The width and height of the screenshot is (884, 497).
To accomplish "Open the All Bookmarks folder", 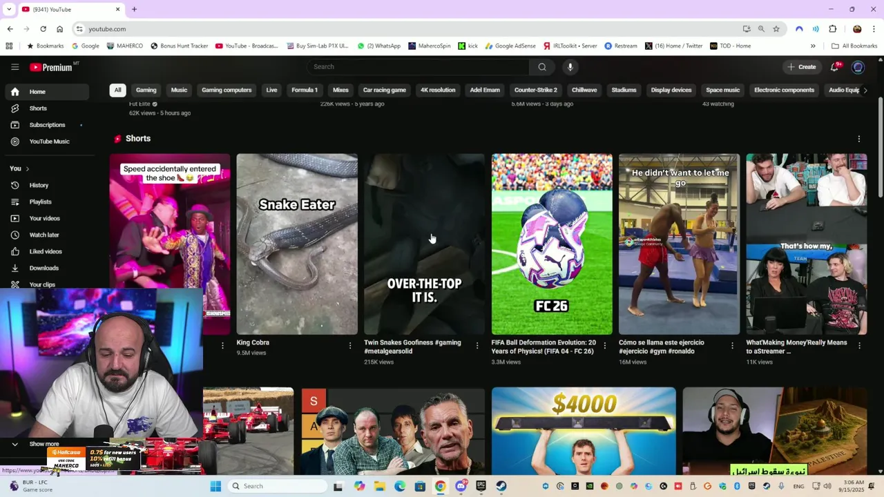I will coord(854,46).
